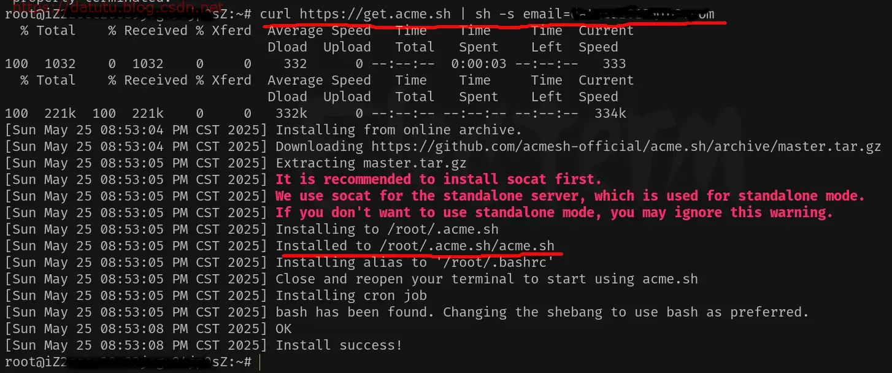Click the '/root/.bashrc' alias path text
Image resolution: width=892 pixels, height=373 pixels.
pos(494,263)
